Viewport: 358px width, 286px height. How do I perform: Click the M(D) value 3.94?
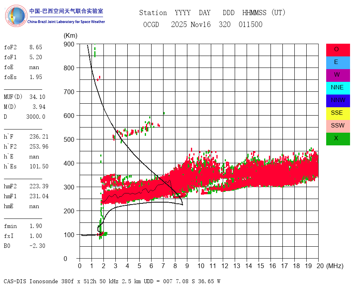(x=39, y=107)
